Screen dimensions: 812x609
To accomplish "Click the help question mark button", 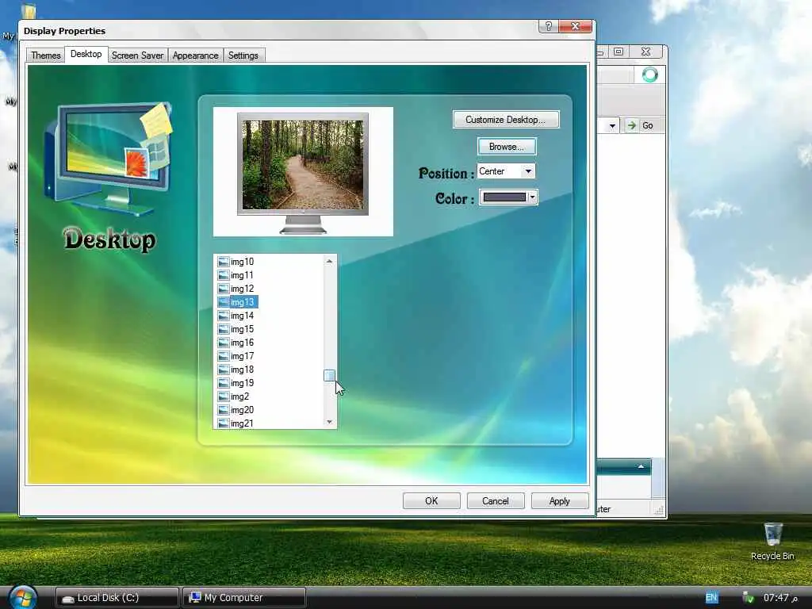I will coord(549,26).
